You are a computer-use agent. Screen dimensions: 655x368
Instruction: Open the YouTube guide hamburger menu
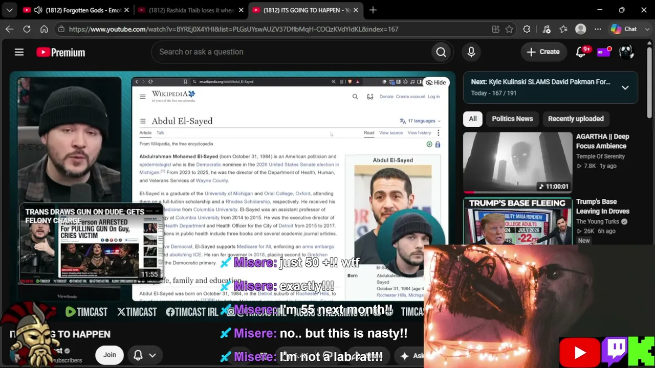(19, 52)
